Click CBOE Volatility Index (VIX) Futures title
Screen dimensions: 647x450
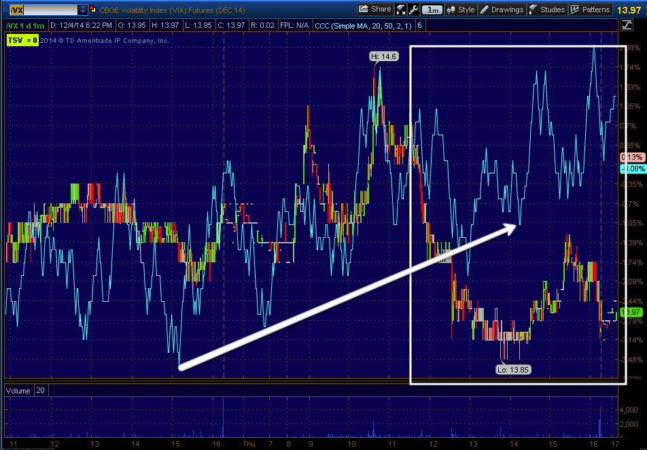(x=172, y=10)
